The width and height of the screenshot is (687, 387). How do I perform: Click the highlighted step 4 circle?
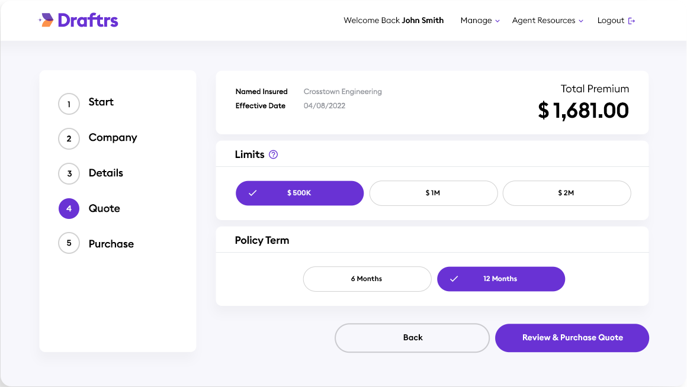[x=69, y=208]
